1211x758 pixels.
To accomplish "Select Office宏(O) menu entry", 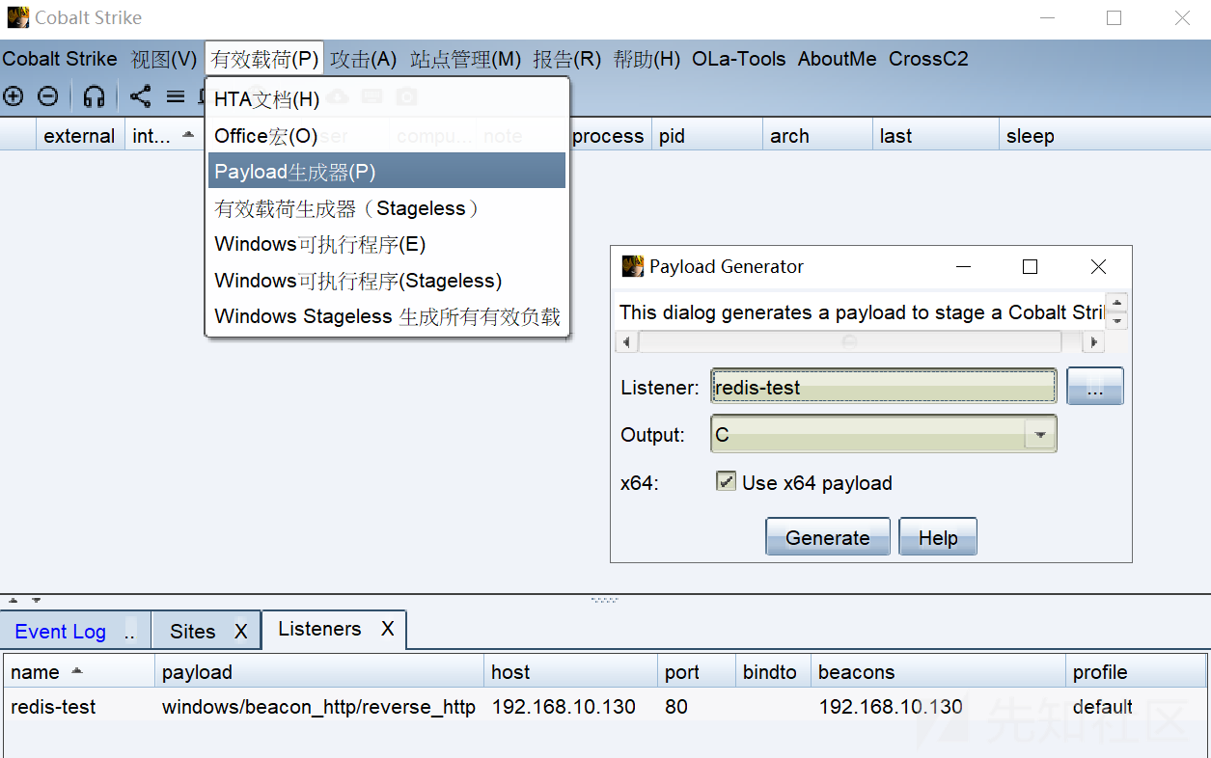I will 387,136.
